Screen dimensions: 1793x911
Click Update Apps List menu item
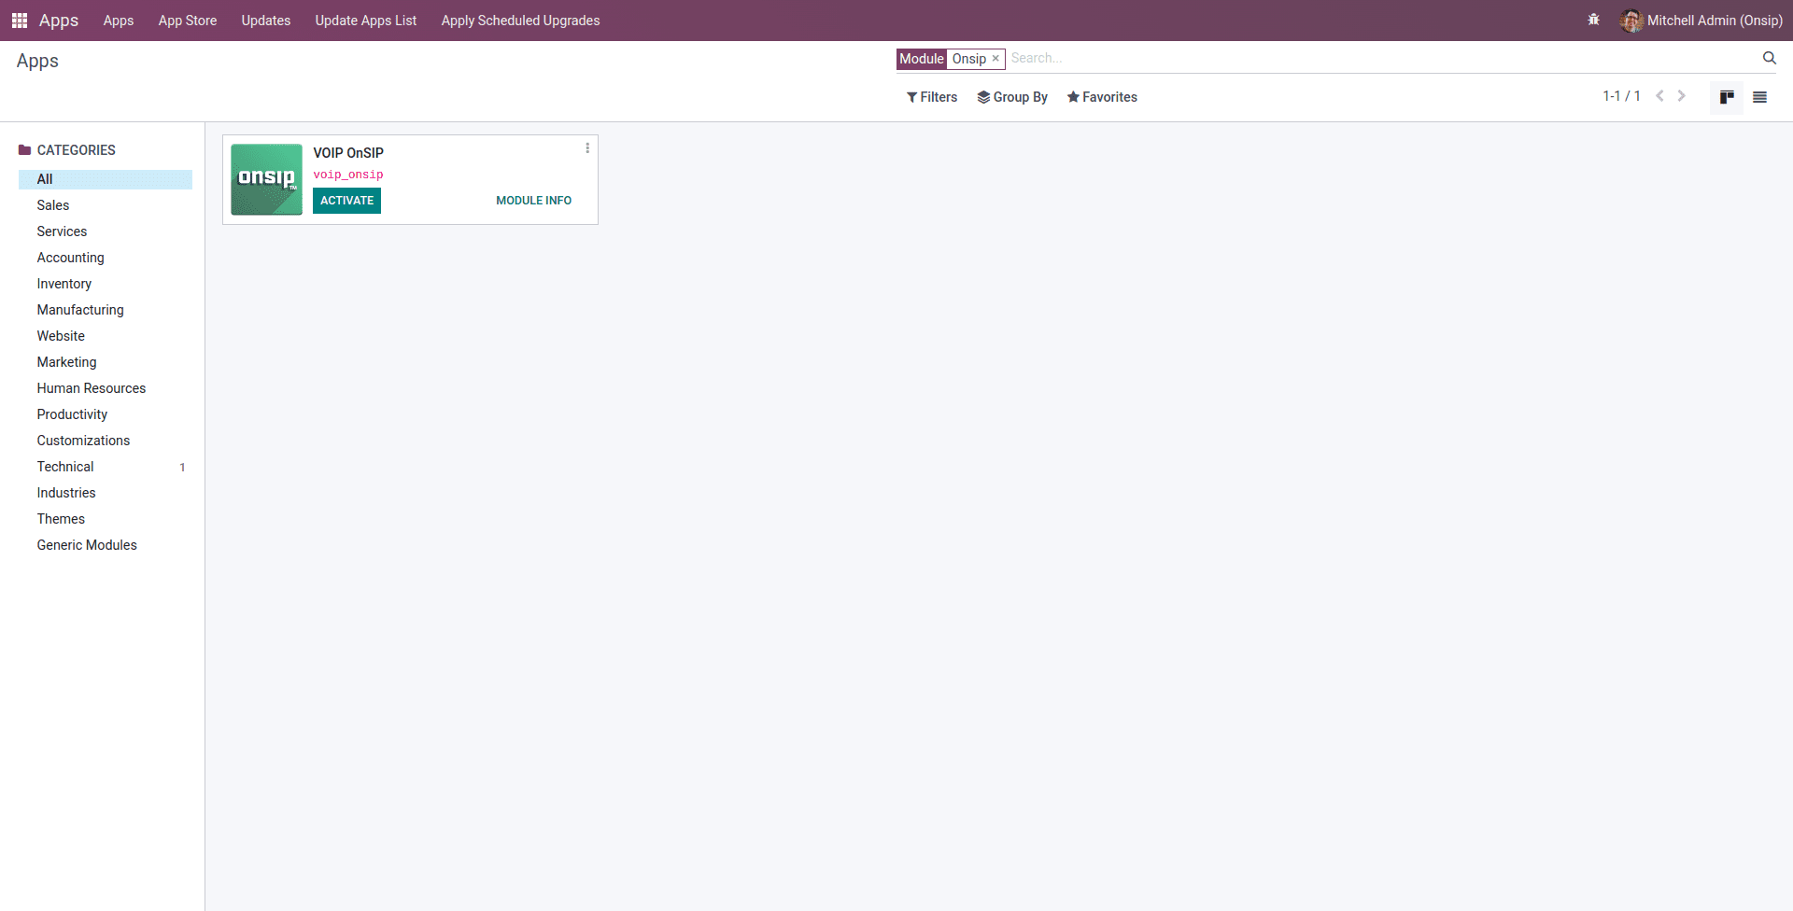(366, 21)
